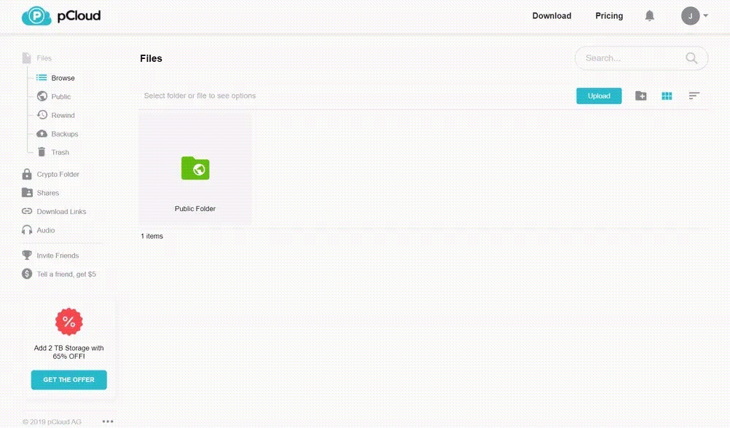Open the Download menu item
Screen dimensions: 730x428
552,15
